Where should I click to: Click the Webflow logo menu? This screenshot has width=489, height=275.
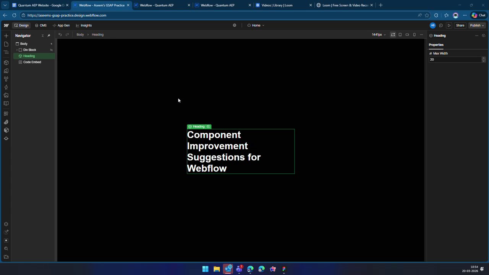pyautogui.click(x=6, y=25)
